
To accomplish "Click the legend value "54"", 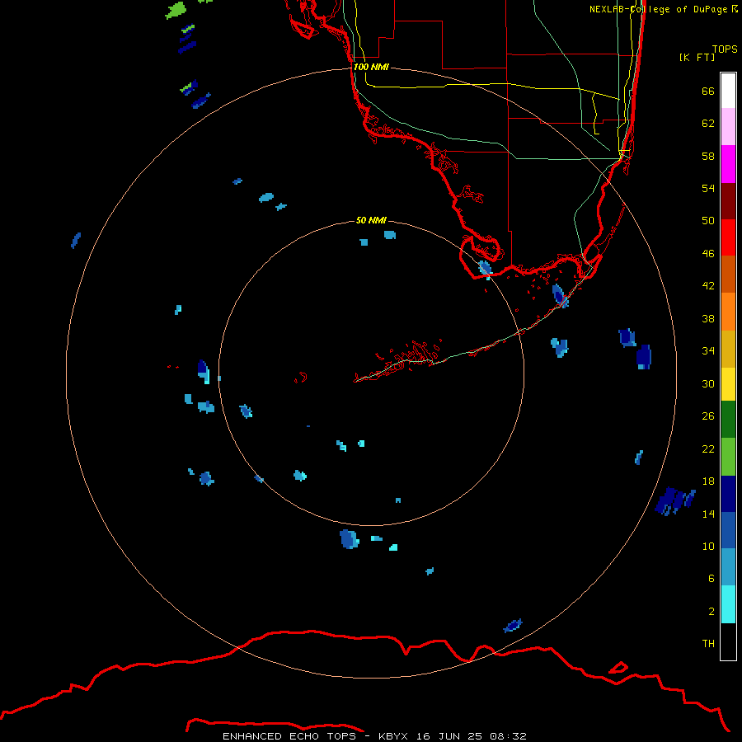I will (x=708, y=188).
